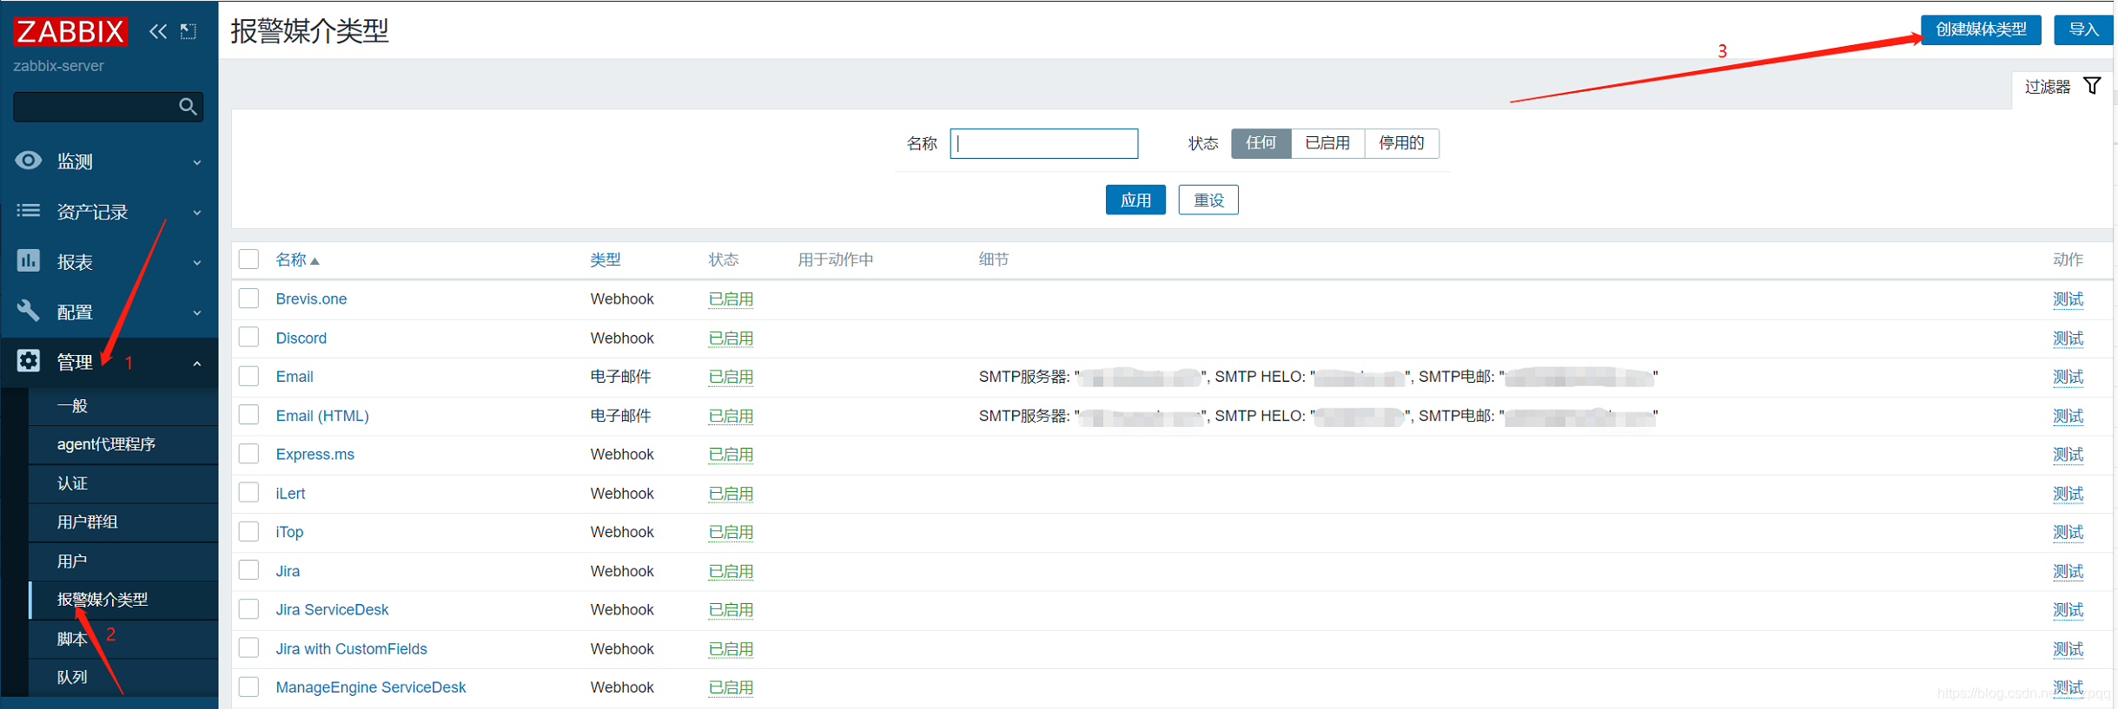Expand the 报表 menu chevron
The image size is (2118, 709).
tap(197, 263)
